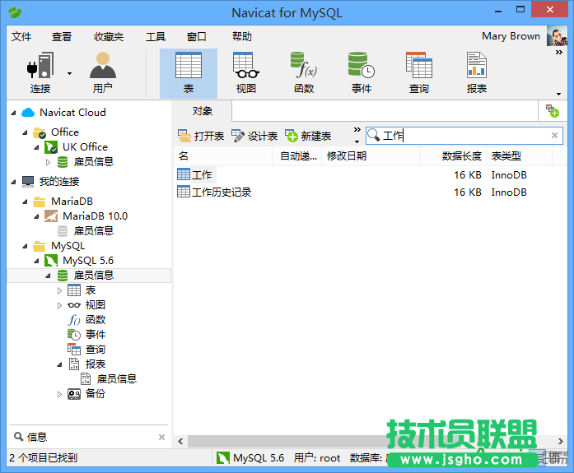This screenshot has width=574, height=473.
Task: Expand hidden object toolbar buttons chevron
Action: 357,130
